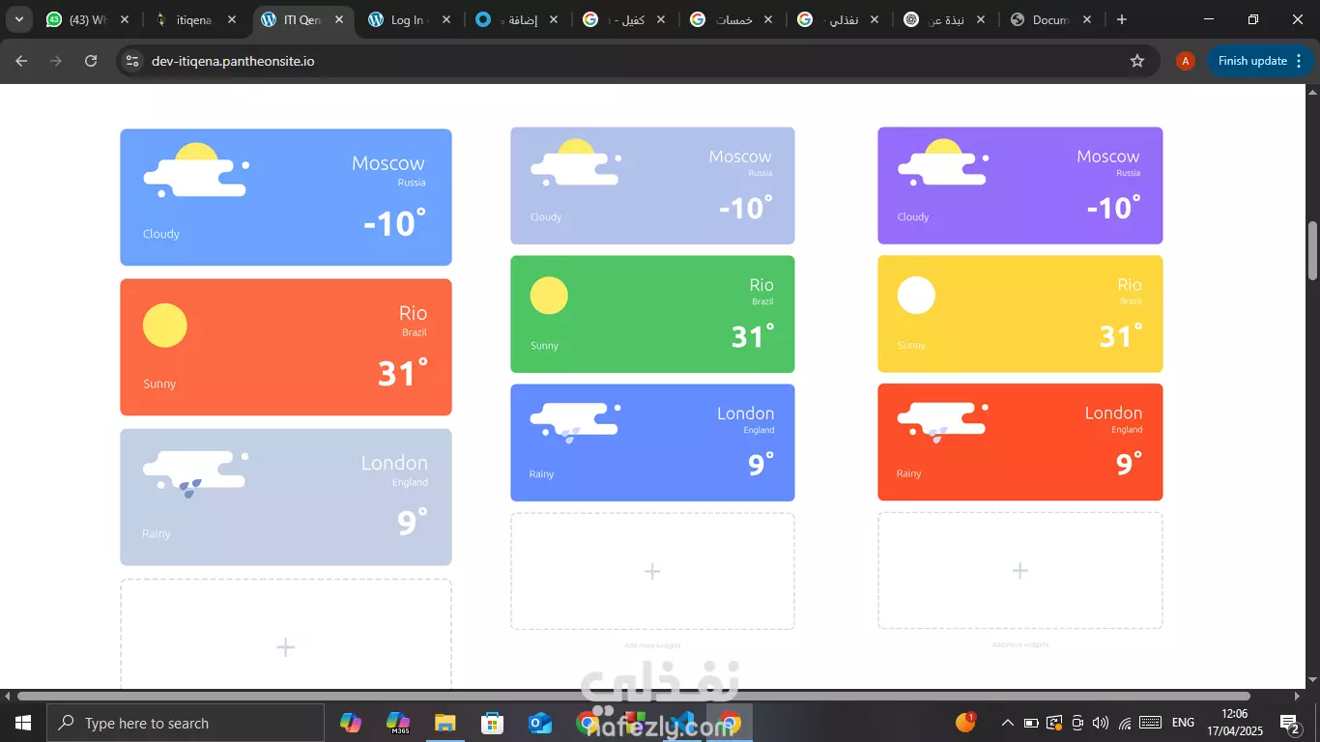The width and height of the screenshot is (1320, 742).
Task: Click cloudy icon on purple Moscow card
Action: [943, 162]
